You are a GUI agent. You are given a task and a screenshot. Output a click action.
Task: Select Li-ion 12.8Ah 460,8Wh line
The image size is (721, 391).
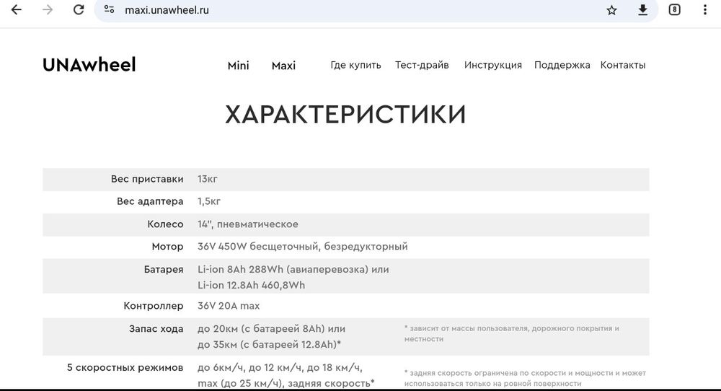pos(252,285)
